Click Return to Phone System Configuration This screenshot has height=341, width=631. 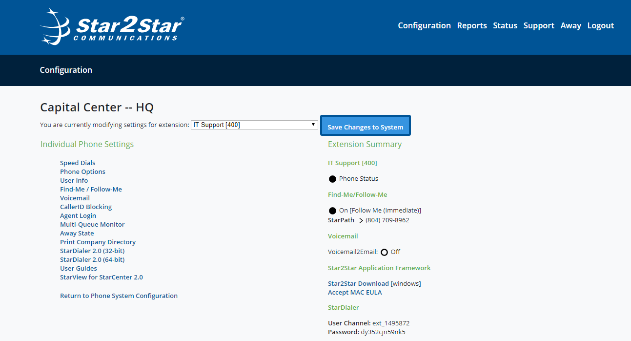pos(119,296)
